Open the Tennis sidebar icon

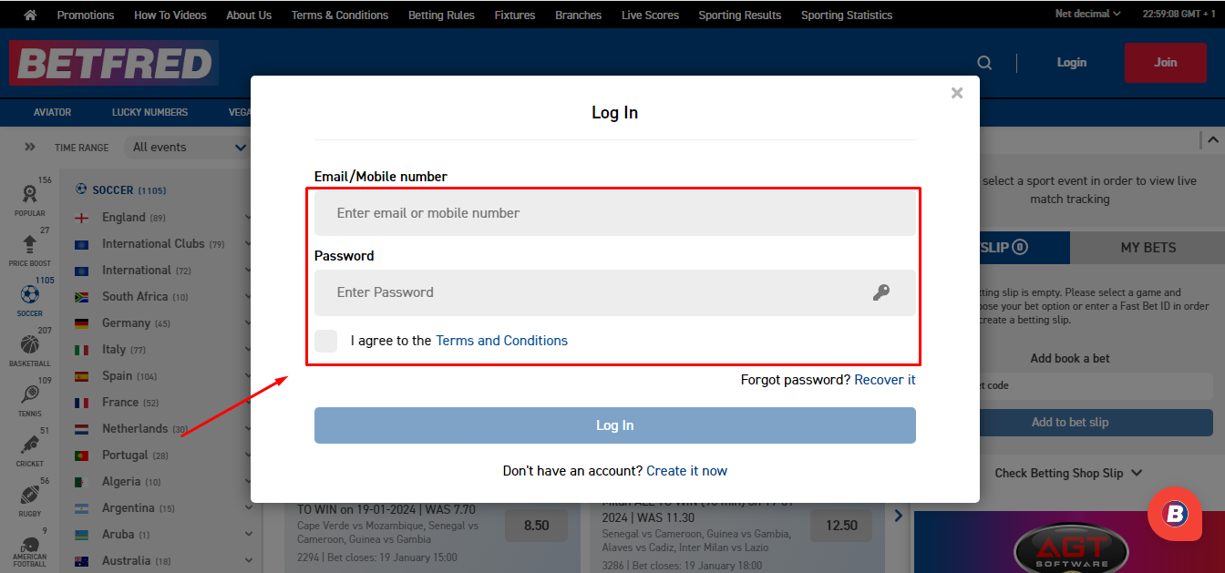click(x=29, y=395)
